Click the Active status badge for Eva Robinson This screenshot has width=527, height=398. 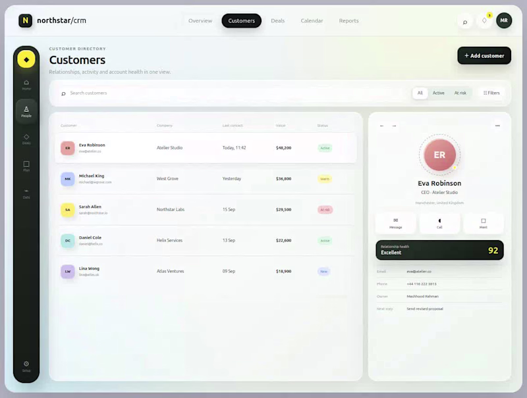(x=325, y=148)
